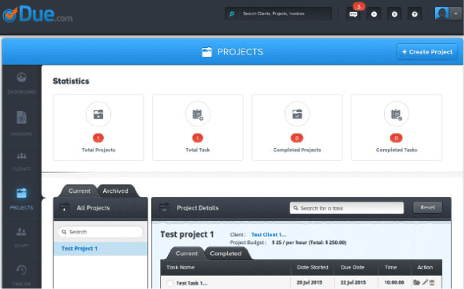Expand the user profile dropdown arrow
This screenshot has width=464, height=289.
[455, 14]
